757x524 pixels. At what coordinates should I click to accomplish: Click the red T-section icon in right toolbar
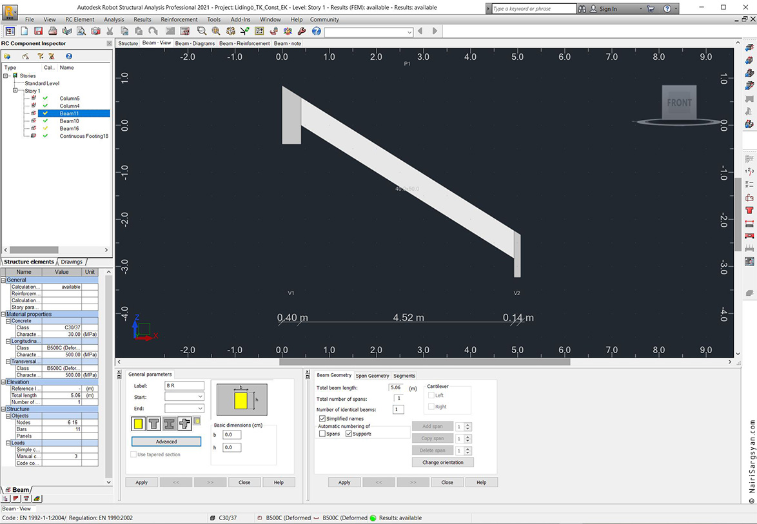click(x=749, y=210)
